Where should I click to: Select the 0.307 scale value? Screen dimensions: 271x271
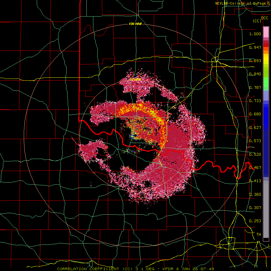255,207
